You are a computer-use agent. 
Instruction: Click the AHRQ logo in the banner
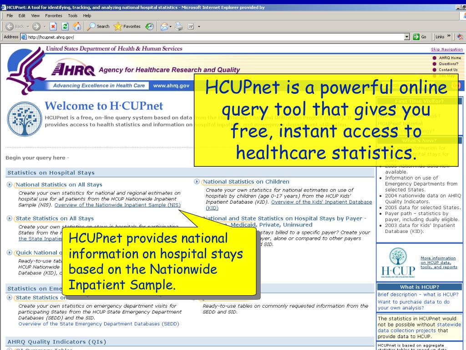click(x=73, y=67)
